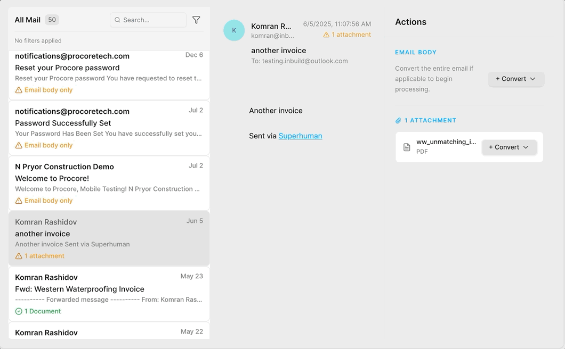565x349 pixels.
Task: Open Welcome to Procore! email from N Pryor
Action: coord(109,184)
